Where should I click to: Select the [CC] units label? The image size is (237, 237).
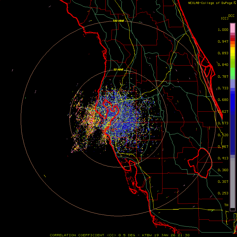225,18
